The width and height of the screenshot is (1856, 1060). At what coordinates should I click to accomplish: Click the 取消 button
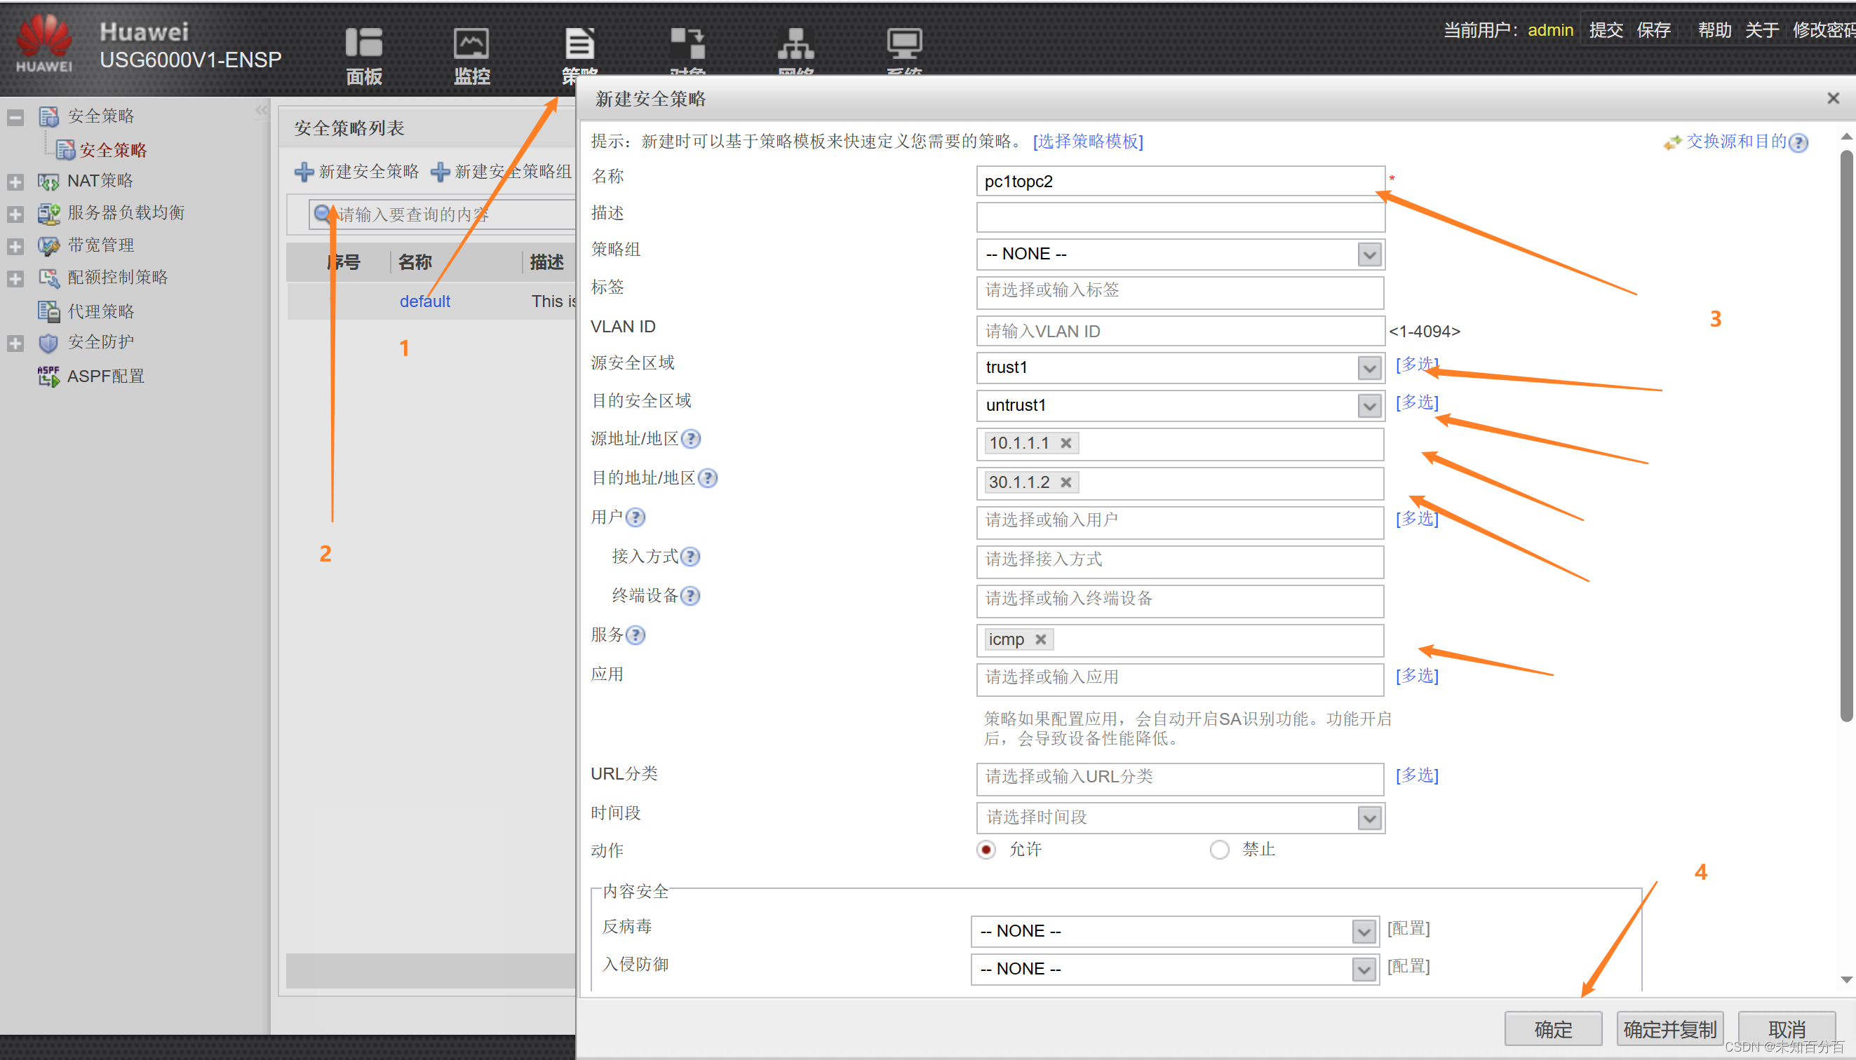[1786, 1028]
